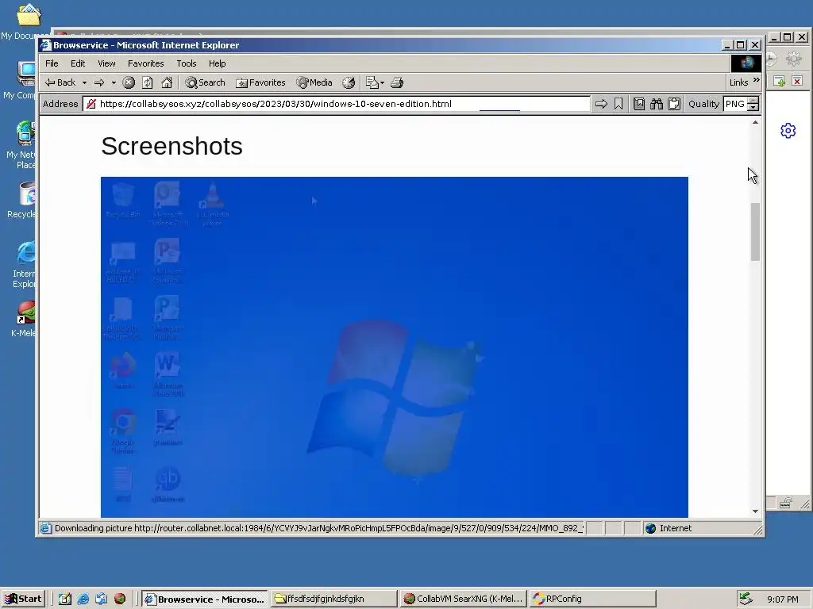Open the Favorites pane
Image resolution: width=813 pixels, height=609 pixels.
pyautogui.click(x=260, y=82)
